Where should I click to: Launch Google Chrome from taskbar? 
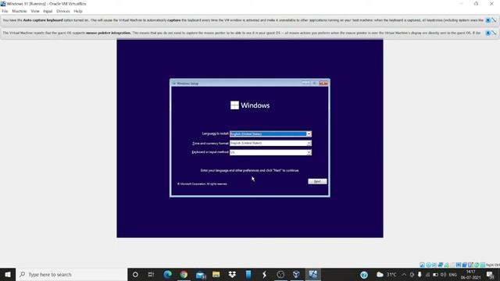[184, 274]
